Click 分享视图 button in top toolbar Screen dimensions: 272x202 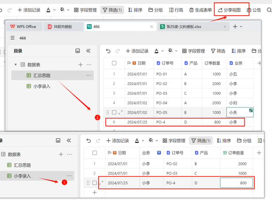[229, 10]
